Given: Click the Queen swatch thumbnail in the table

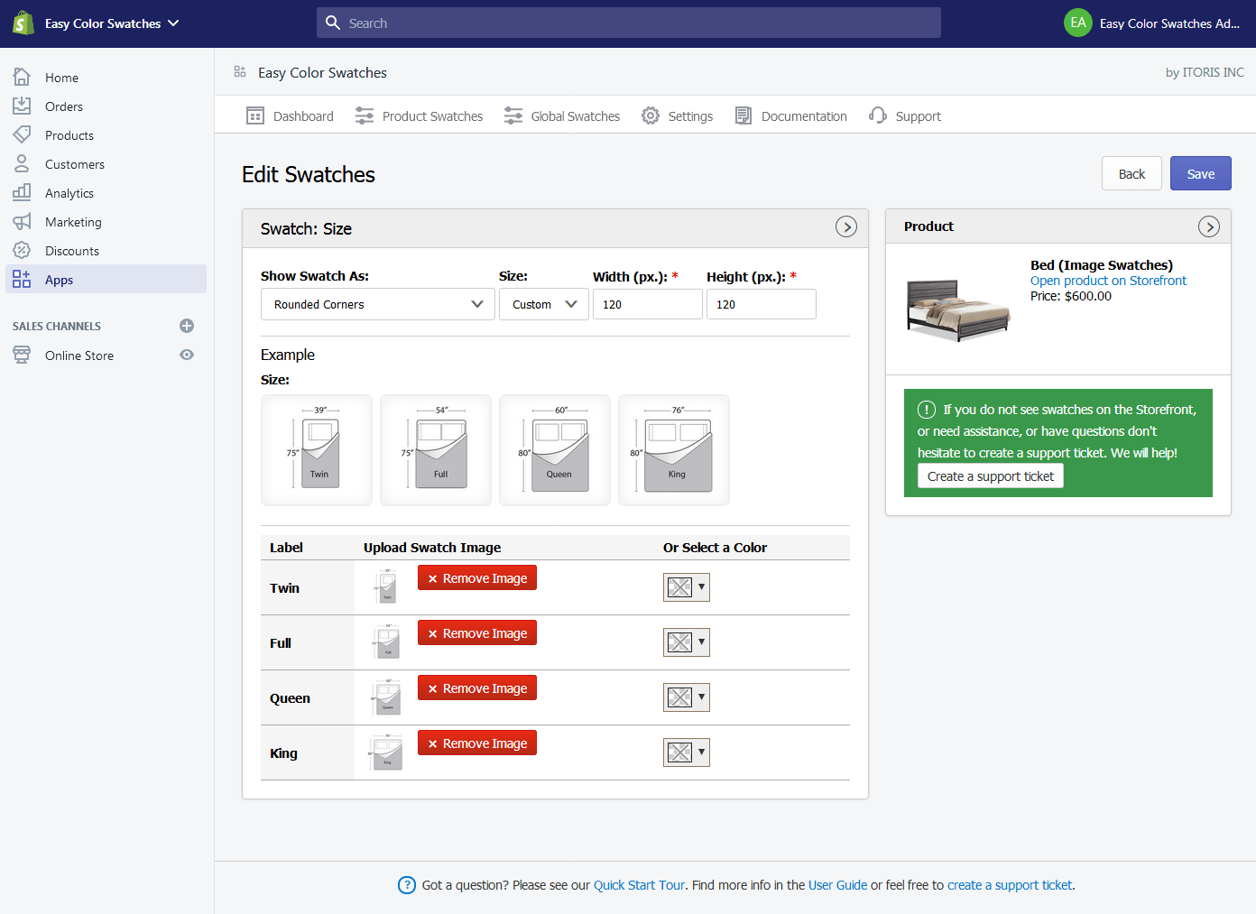Looking at the screenshot, I should (x=386, y=697).
